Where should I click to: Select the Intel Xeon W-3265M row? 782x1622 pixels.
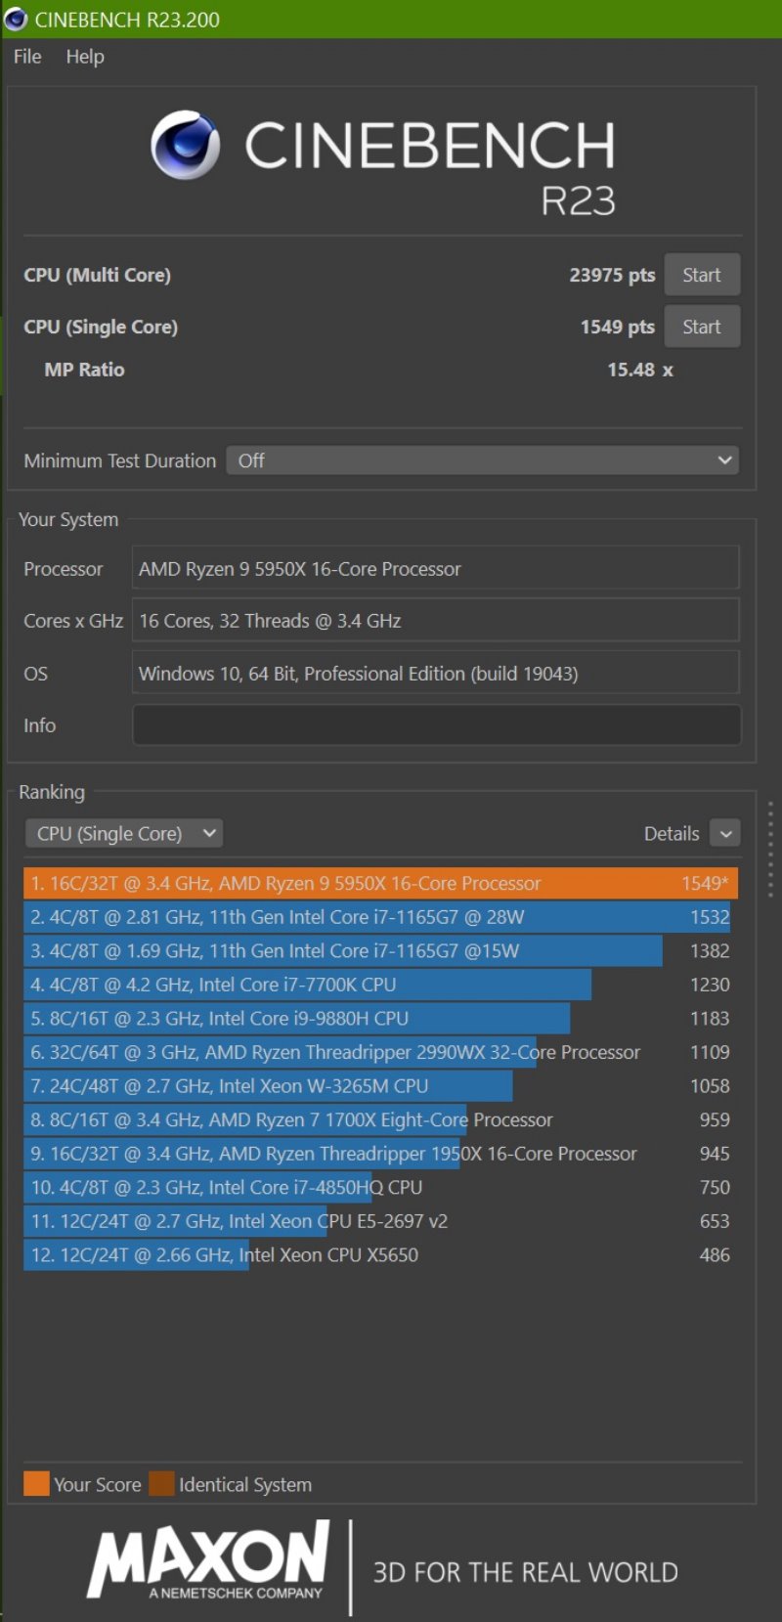point(380,1086)
